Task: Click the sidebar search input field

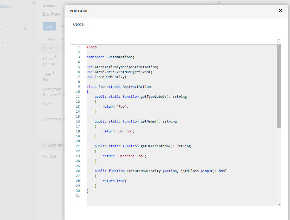Action: (10, 28)
